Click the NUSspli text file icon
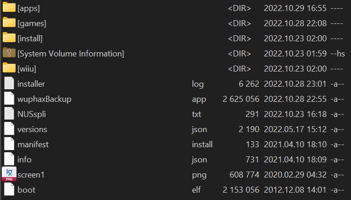The width and height of the screenshot is (351, 200). point(9,113)
